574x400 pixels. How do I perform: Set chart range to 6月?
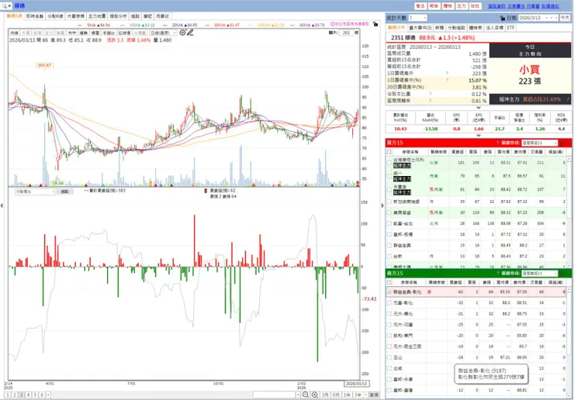(336, 395)
